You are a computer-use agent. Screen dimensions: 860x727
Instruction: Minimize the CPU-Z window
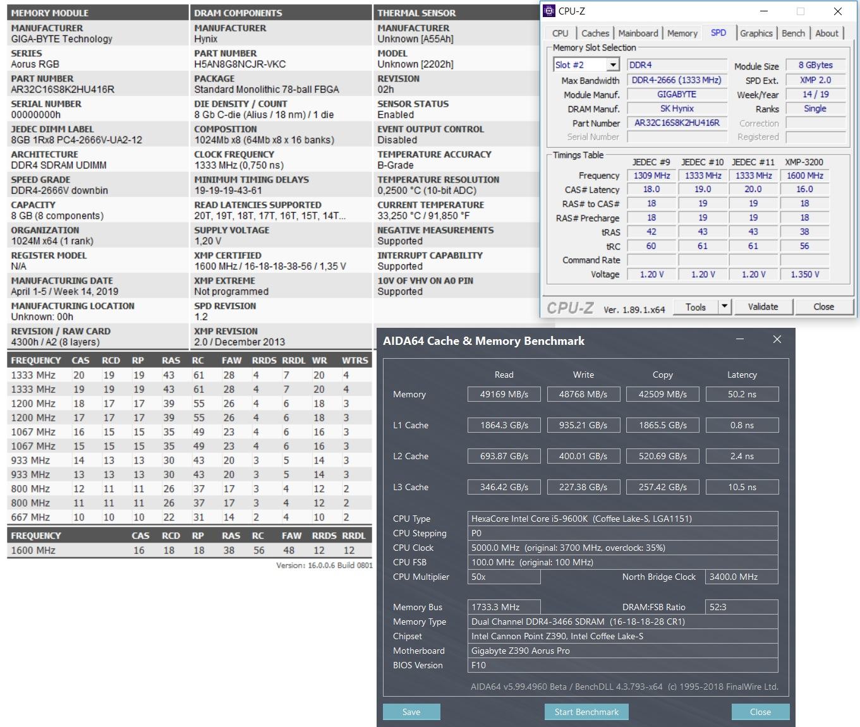click(764, 11)
